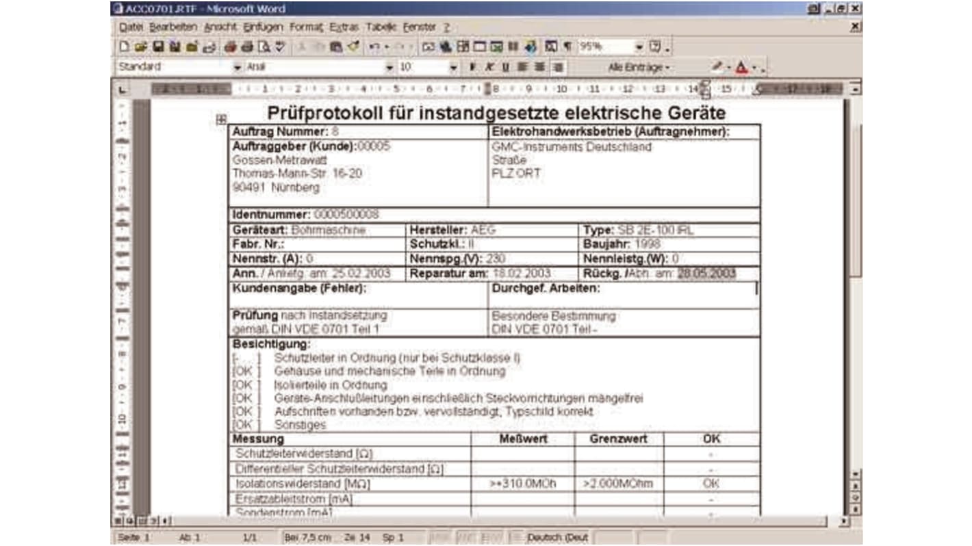Viewport: 972px width, 546px height.
Task: Click the Deutsch language status field
Action: click(x=559, y=537)
